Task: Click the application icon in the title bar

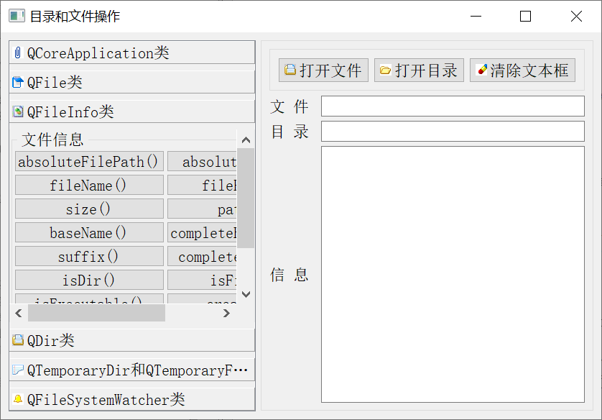Action: 17,16
